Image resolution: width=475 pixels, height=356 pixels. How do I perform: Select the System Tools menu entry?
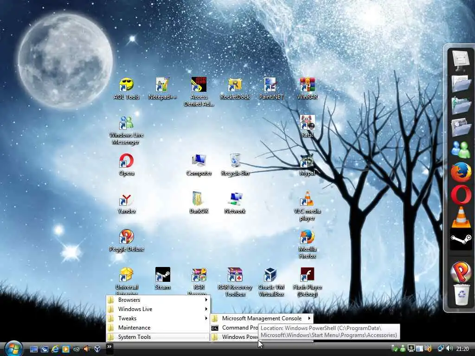[x=158, y=337]
